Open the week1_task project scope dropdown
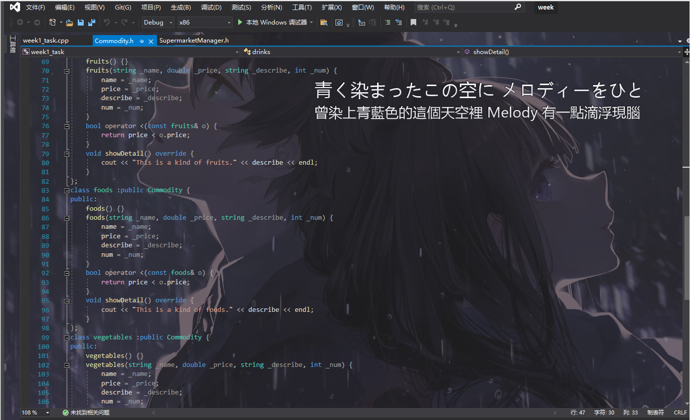 [x=131, y=52]
